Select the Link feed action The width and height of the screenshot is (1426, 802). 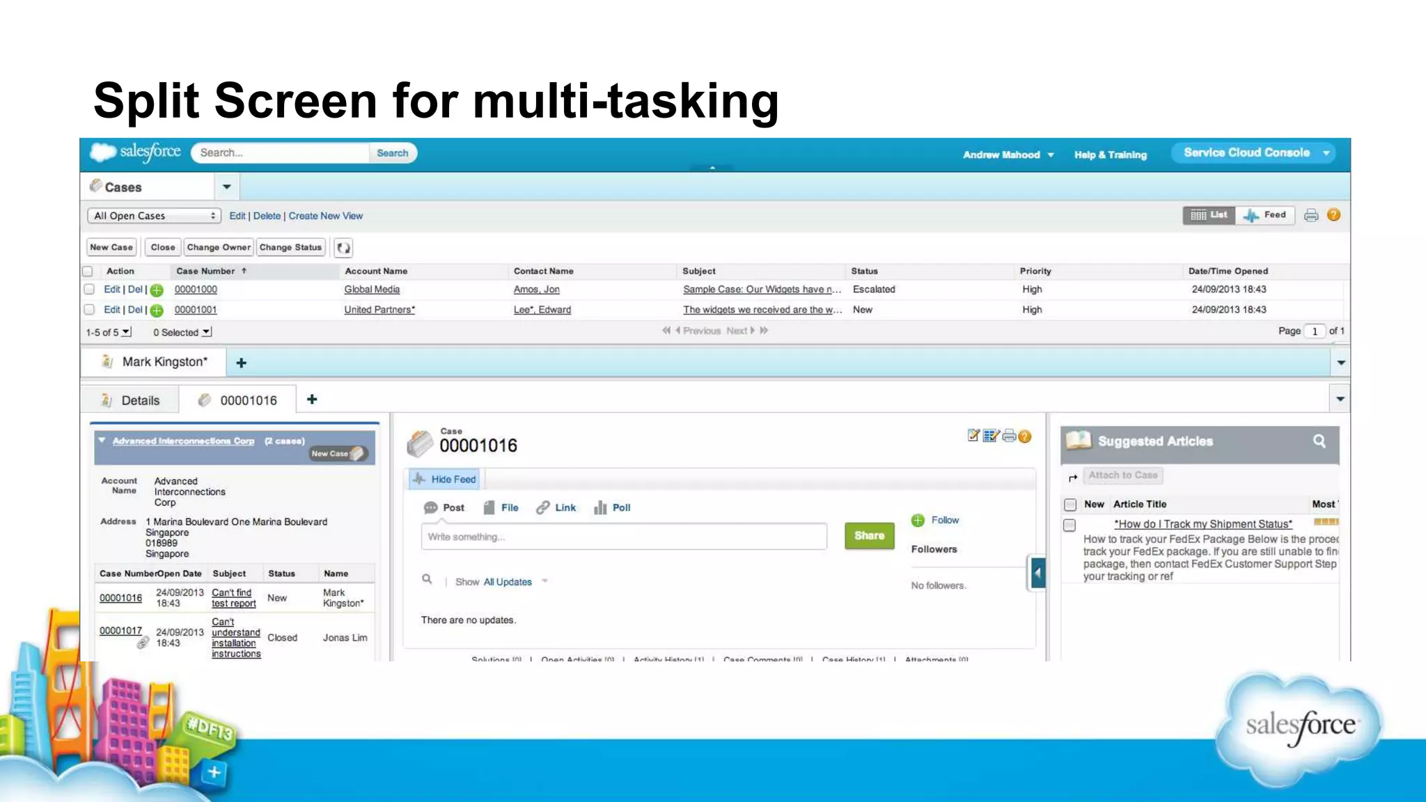[x=556, y=508]
